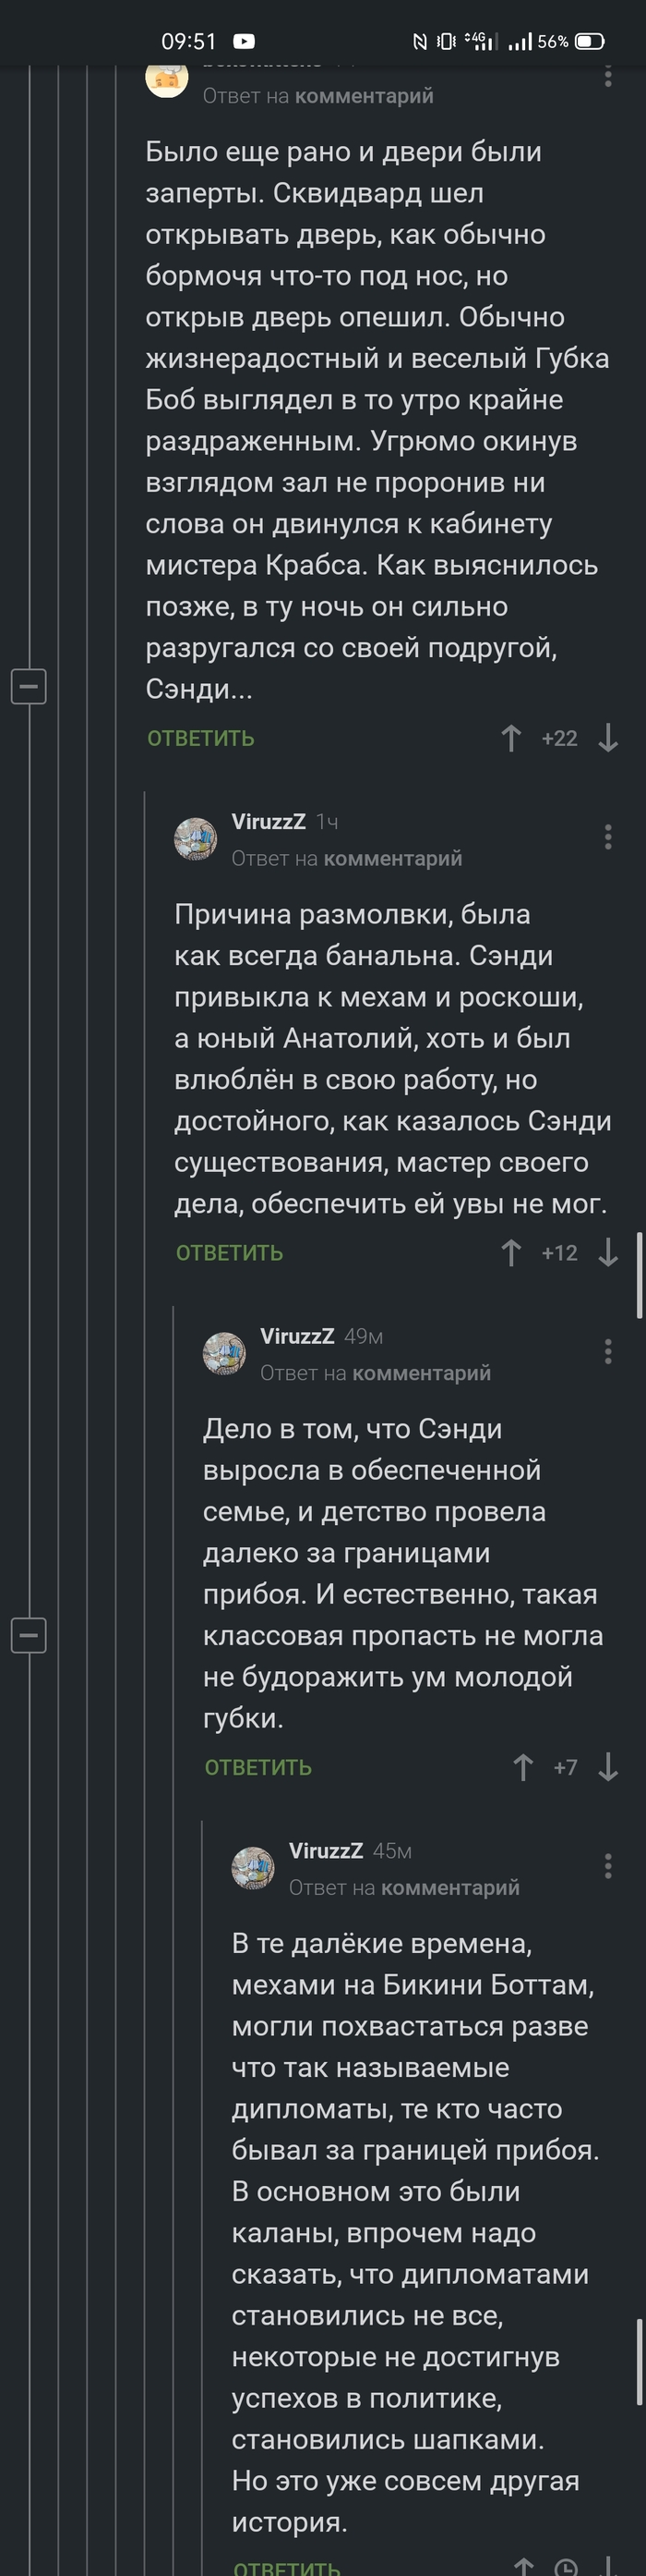
Task: Tap the YouTube icon in the status bar
Action: coord(244,41)
